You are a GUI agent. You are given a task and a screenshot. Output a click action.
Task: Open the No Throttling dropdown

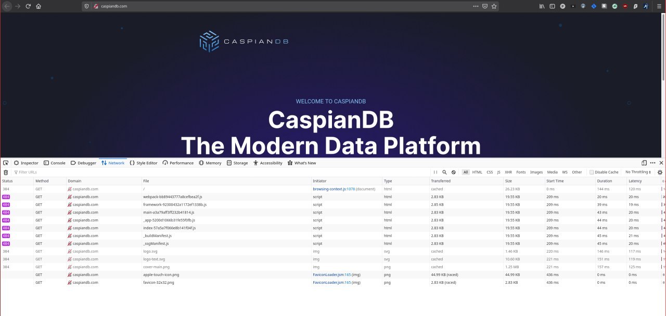[638, 172]
